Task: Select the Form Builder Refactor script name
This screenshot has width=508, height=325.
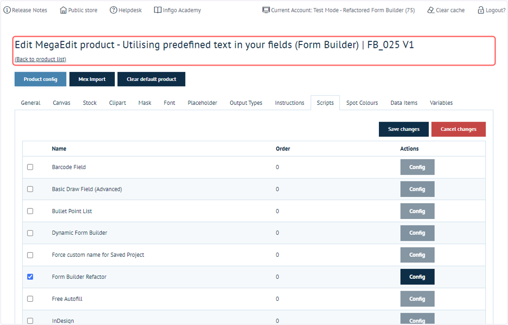Action: tap(79, 277)
